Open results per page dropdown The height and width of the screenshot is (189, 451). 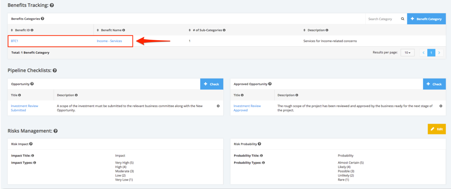tap(407, 53)
